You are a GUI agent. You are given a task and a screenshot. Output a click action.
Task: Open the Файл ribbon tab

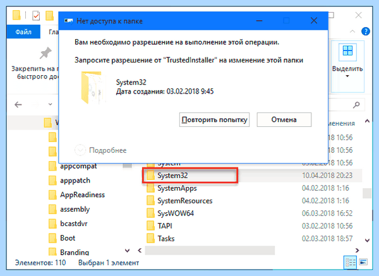23,32
